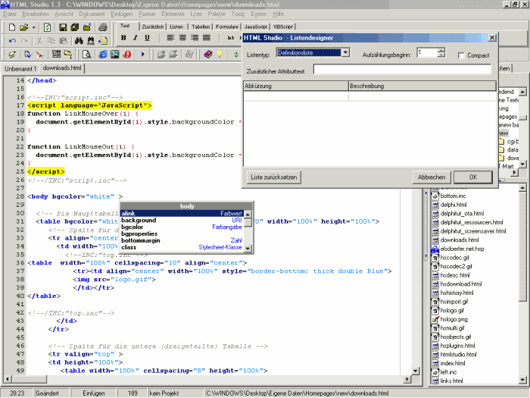This screenshot has height=398, width=530.
Task: Expand the open-file dropdown arrow
Action: tap(33, 28)
